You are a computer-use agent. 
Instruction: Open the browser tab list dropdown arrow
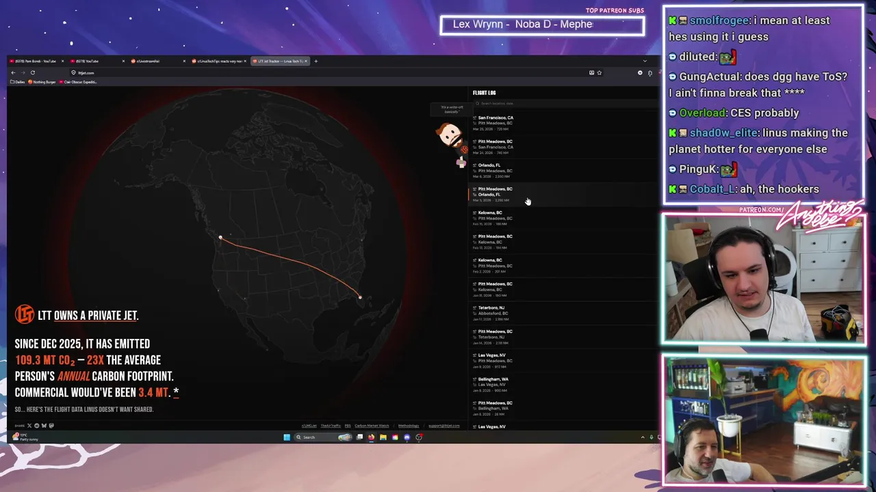click(644, 61)
